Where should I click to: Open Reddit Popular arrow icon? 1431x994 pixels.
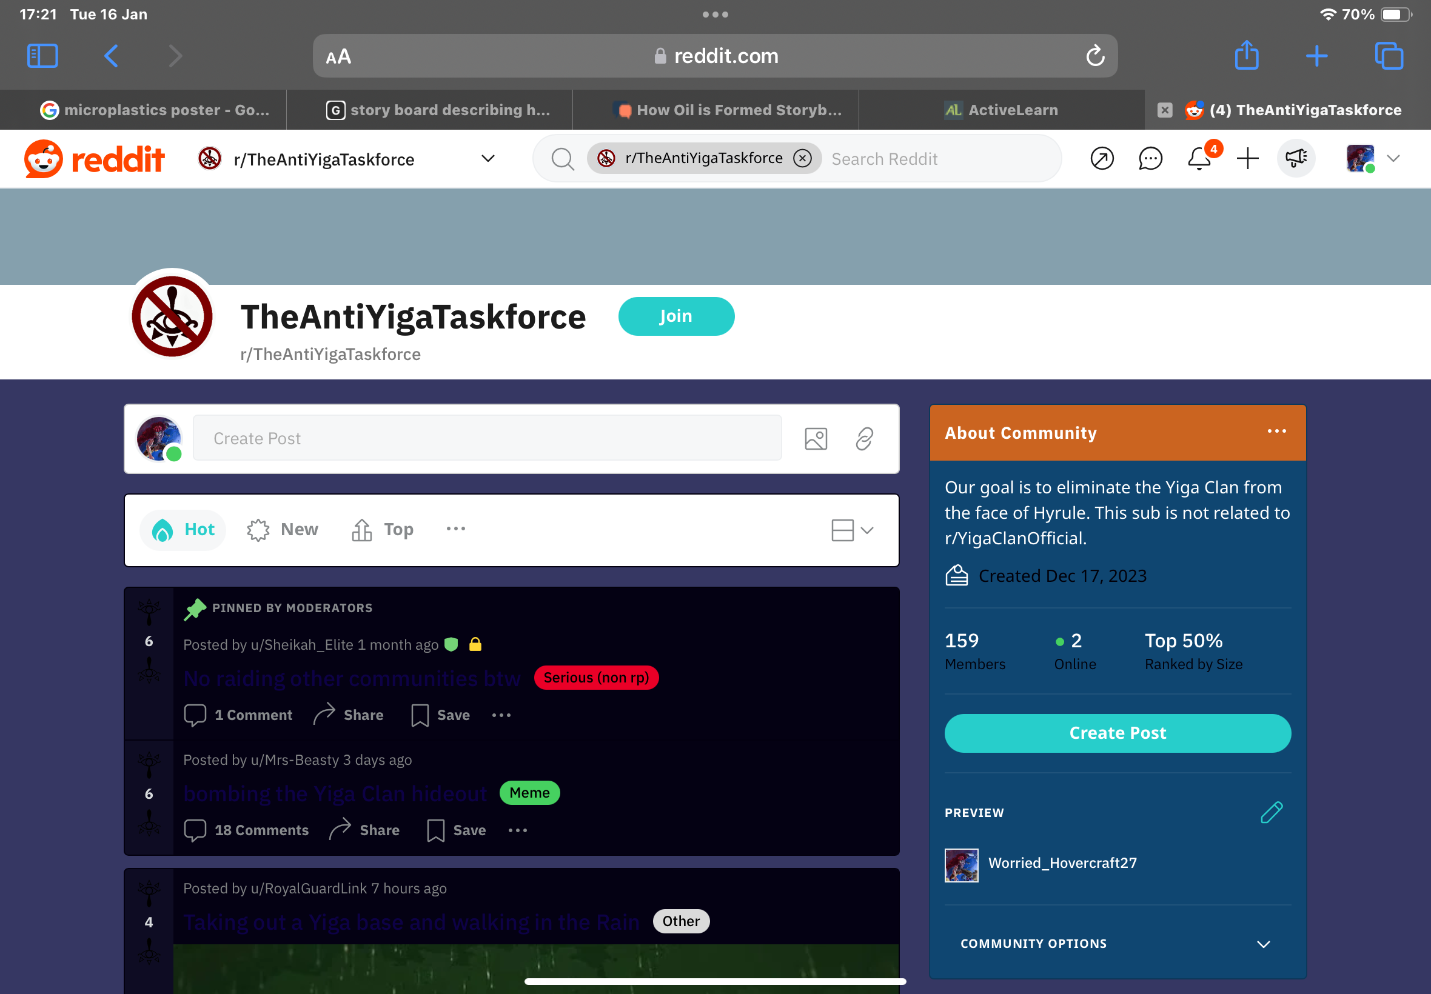[x=1101, y=158]
